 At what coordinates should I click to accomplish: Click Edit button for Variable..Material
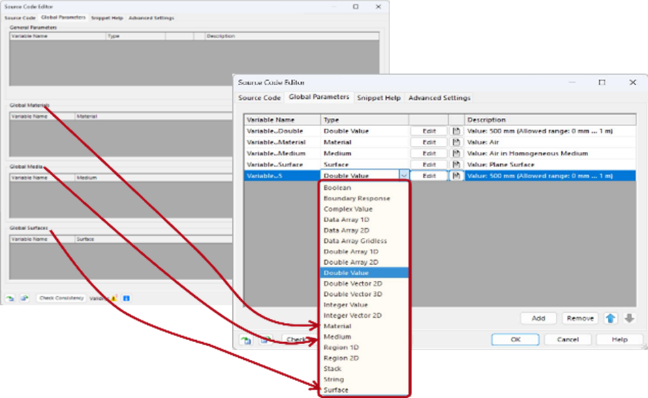429,142
